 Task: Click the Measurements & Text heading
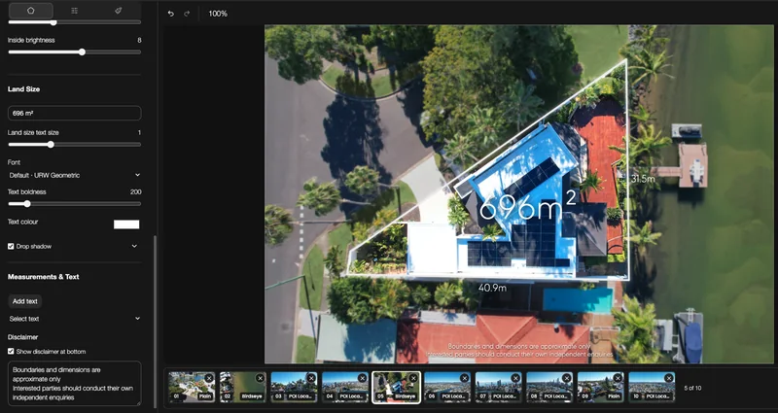44,277
